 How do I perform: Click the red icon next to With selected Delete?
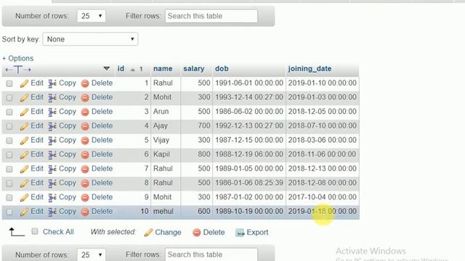[197, 233]
